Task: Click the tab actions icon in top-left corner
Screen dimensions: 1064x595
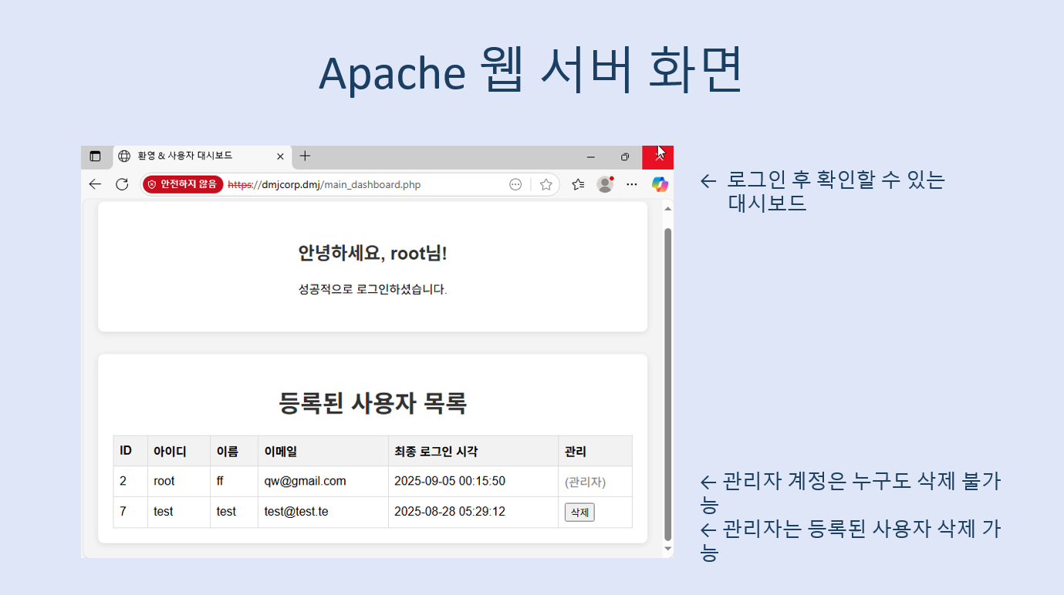Action: click(96, 156)
